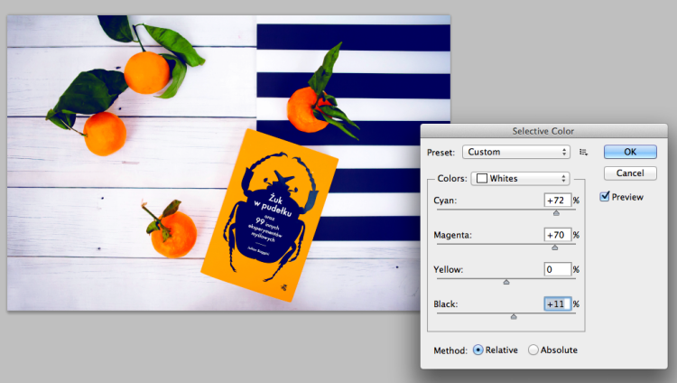Toggle the Preview checkbox
Viewport: 677px width, 383px height.
pyautogui.click(x=605, y=197)
